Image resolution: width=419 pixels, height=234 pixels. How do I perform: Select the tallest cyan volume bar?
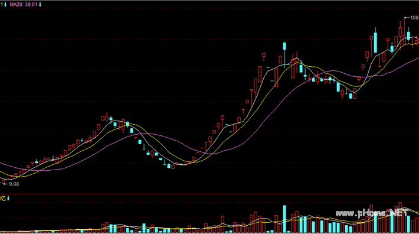click(284, 219)
